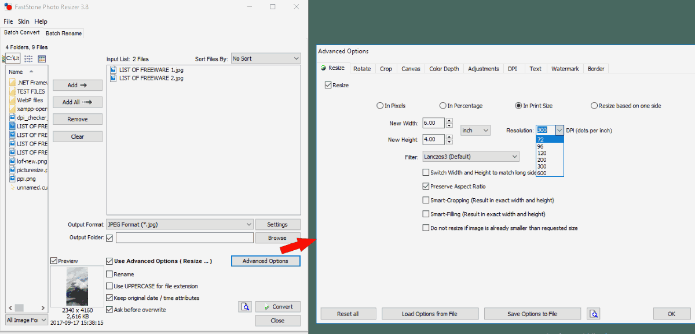The width and height of the screenshot is (695, 334).
Task: Toggle the Output Folder checkbox
Action: [x=109, y=237]
